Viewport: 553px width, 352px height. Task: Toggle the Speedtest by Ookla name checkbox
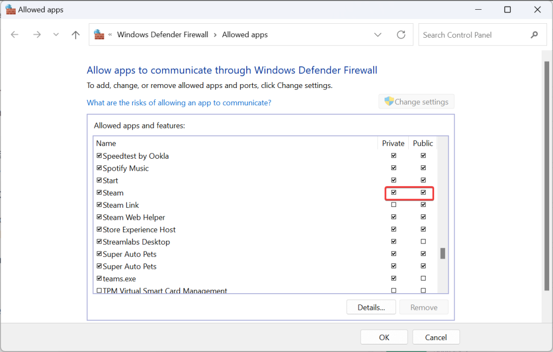click(x=99, y=155)
